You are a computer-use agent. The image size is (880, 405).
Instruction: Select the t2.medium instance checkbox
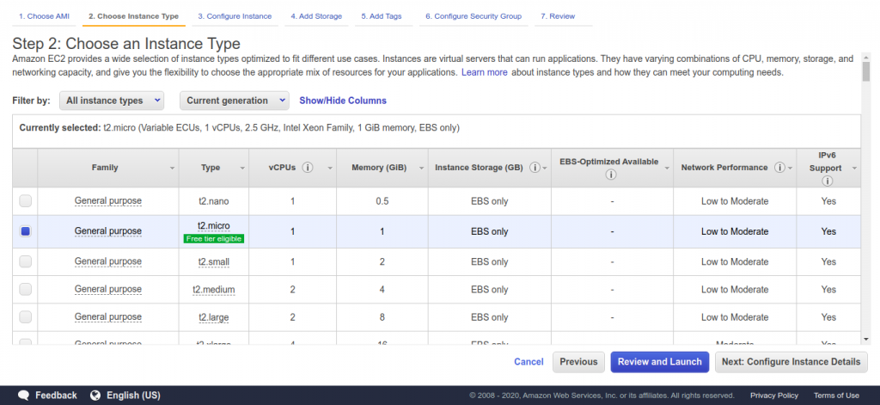[x=25, y=289]
